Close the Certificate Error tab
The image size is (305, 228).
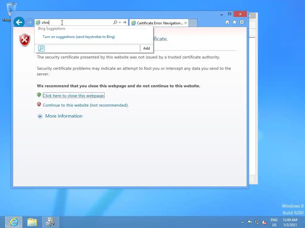(186, 23)
